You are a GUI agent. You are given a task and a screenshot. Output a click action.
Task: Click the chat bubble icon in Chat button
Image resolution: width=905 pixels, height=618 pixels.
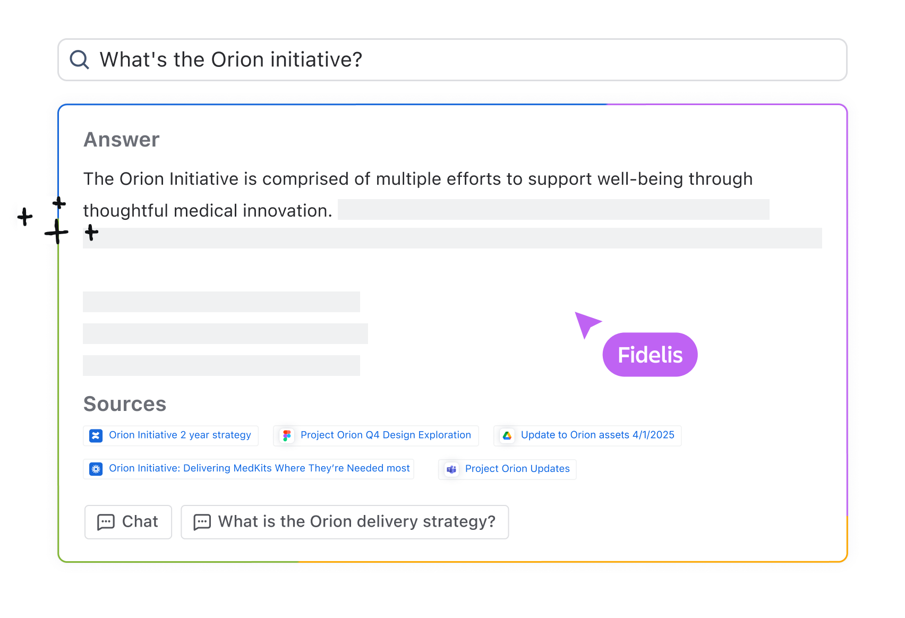tap(106, 522)
